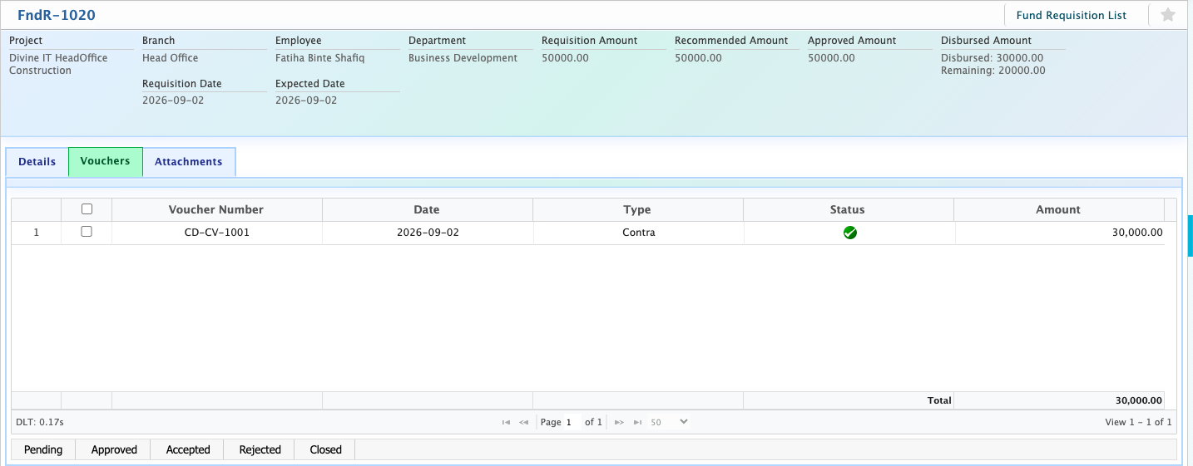Image resolution: width=1193 pixels, height=466 pixels.
Task: Click the DLT: 0.17s status text
Action: click(40, 422)
